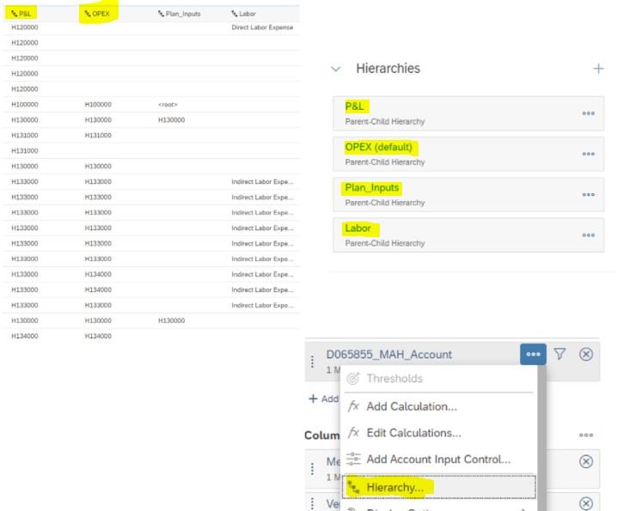
Task: Add a new hierarchy with the plus icon
Action: click(x=598, y=69)
